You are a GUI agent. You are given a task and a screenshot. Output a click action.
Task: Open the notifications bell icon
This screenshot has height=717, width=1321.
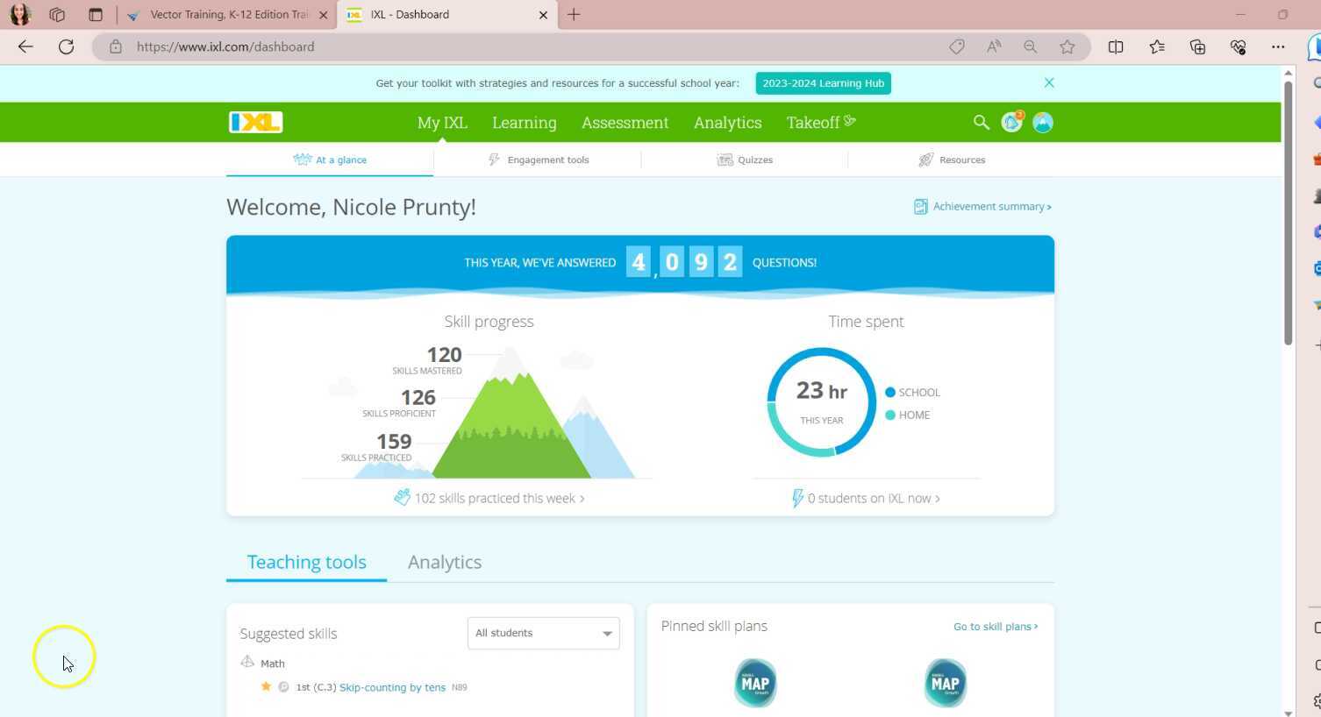1011,123
